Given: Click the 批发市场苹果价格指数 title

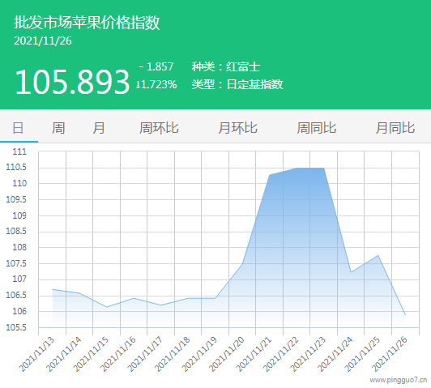Looking at the screenshot, I should 87,23.
